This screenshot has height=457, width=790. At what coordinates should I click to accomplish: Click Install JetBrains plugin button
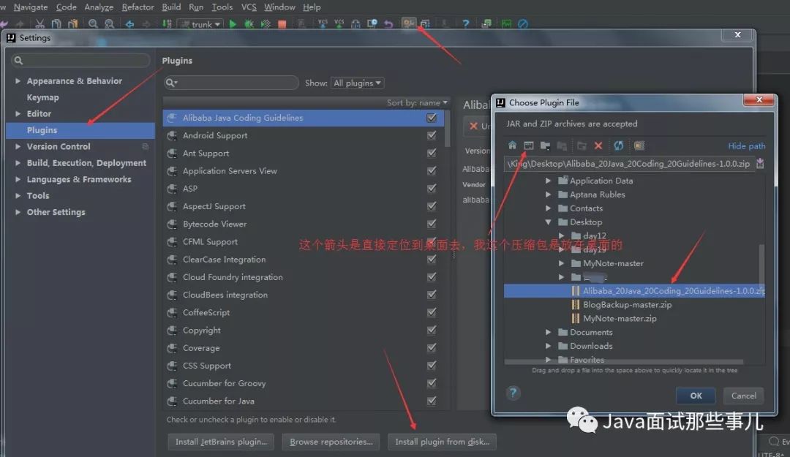(x=221, y=442)
